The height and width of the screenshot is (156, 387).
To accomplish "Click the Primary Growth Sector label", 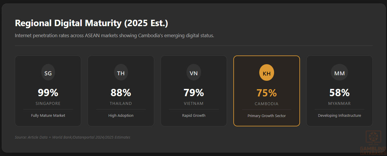I will (x=267, y=116).
